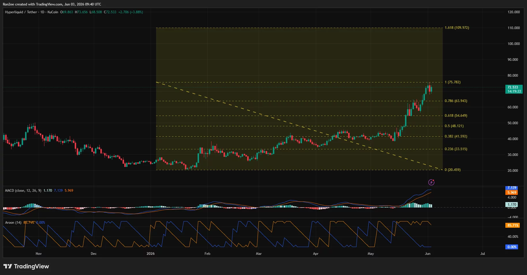527x275 pixels.
Task: Click the Feb label on time axis
Action: click(207, 254)
